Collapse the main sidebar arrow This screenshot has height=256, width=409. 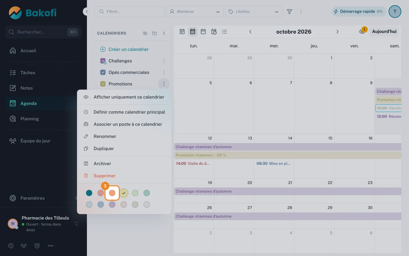(x=87, y=12)
